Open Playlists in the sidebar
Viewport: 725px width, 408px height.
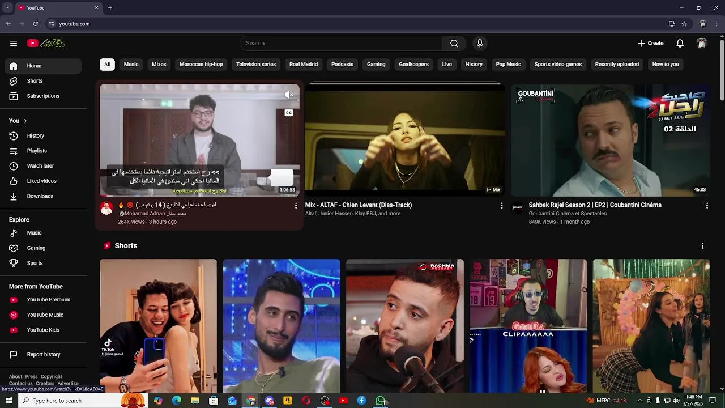point(43,151)
